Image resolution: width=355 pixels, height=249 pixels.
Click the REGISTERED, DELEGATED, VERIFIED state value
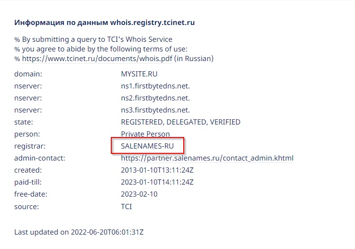click(x=180, y=122)
